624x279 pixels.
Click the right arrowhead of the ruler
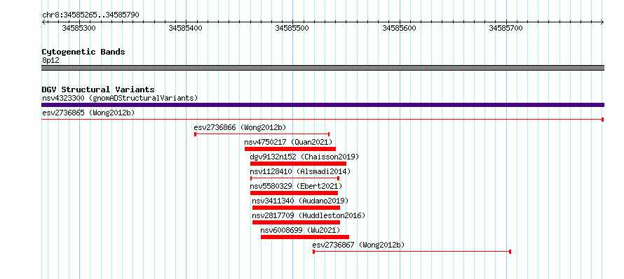click(x=602, y=22)
